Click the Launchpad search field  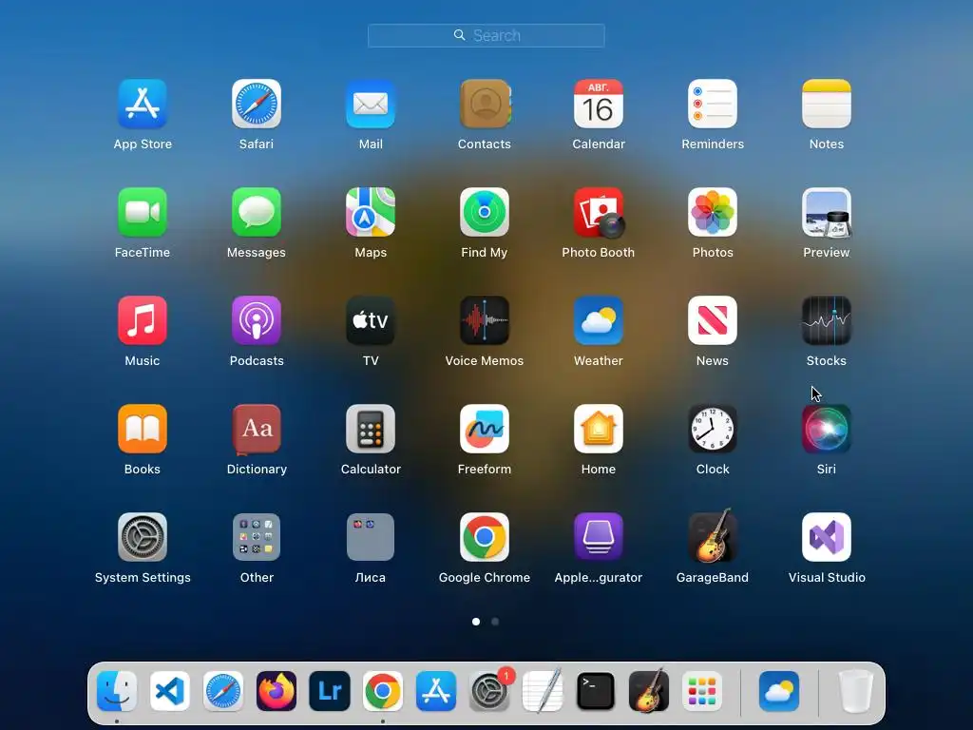(486, 35)
